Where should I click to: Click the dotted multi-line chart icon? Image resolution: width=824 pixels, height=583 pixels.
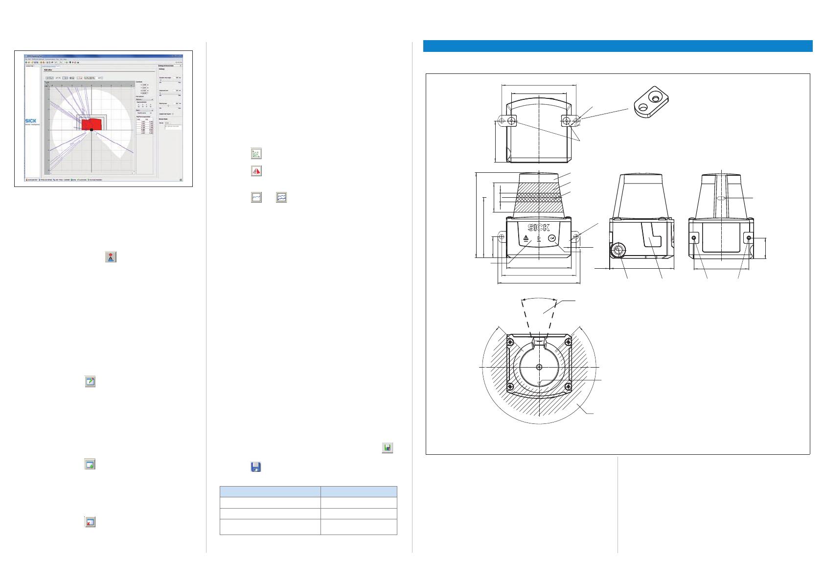[x=281, y=197]
